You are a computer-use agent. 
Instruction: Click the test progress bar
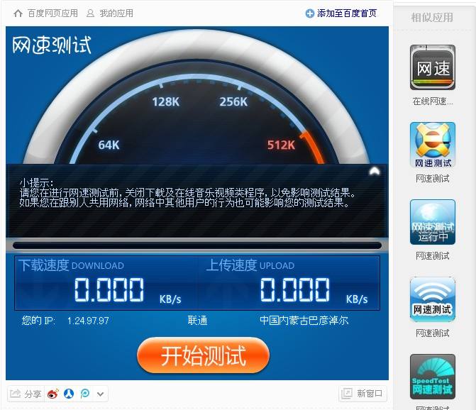point(197,245)
